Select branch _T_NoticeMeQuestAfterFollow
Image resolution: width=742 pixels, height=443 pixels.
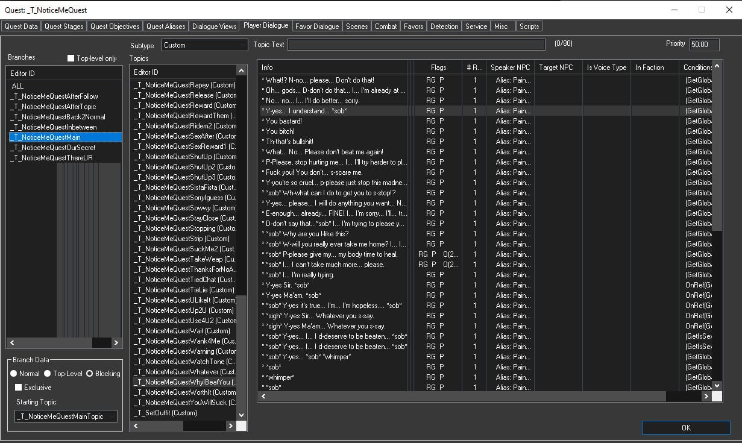[64, 96]
